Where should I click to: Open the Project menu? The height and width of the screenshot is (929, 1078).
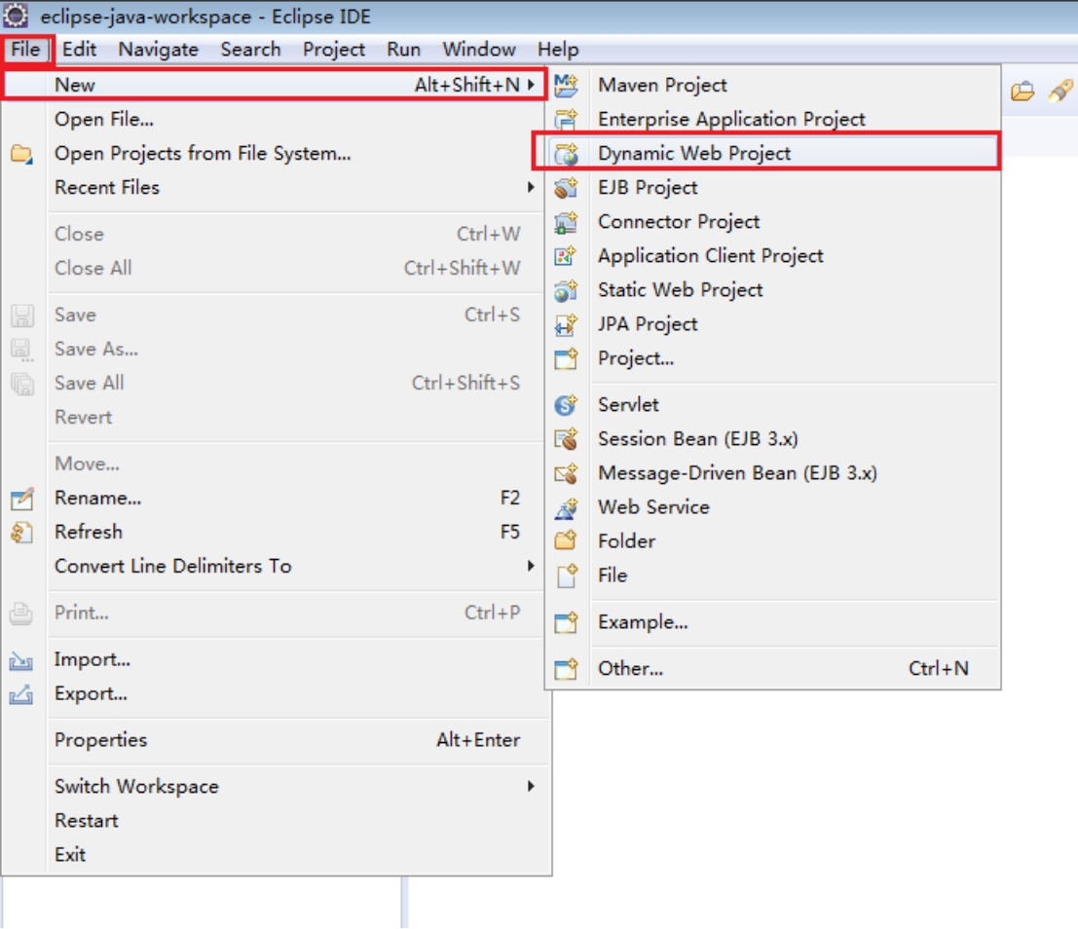(x=333, y=50)
